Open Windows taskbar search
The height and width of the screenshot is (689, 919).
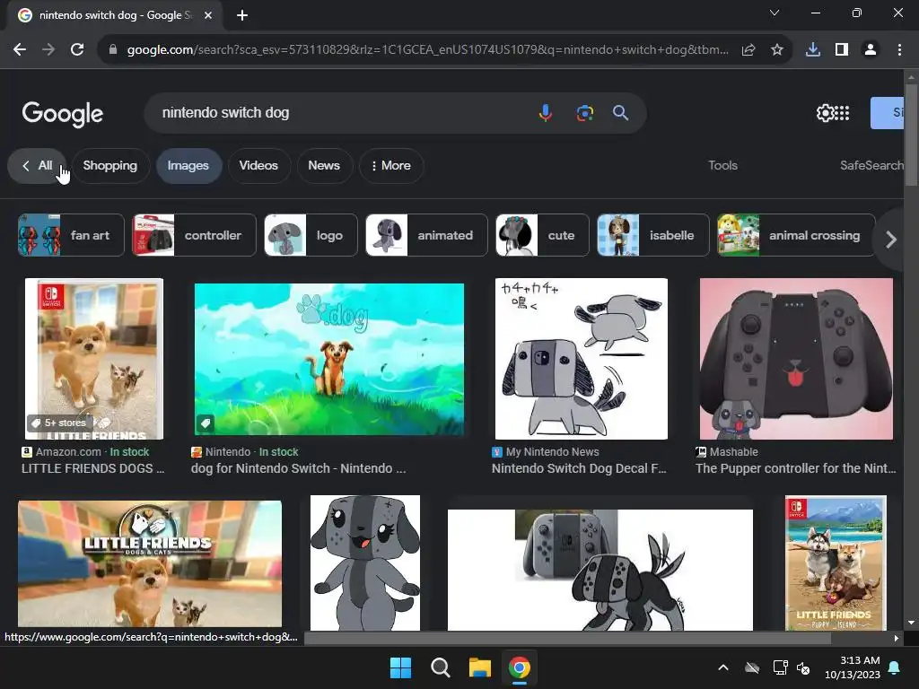pos(440,667)
